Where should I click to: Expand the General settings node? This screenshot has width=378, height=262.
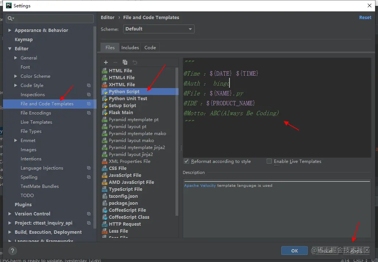click(16, 58)
